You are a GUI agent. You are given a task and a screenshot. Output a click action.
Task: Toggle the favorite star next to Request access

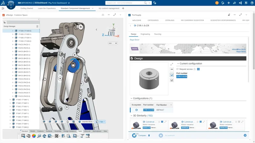pos(195,69)
